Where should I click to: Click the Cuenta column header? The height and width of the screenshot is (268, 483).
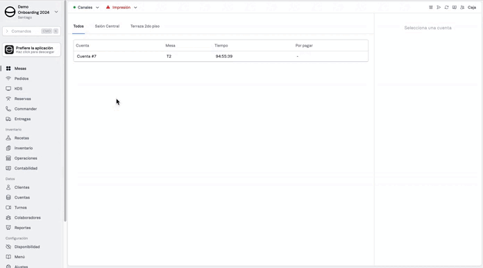click(83, 46)
